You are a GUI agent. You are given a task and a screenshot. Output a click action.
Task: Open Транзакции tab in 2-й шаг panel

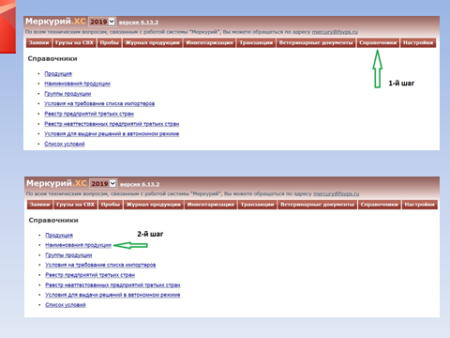click(x=258, y=205)
